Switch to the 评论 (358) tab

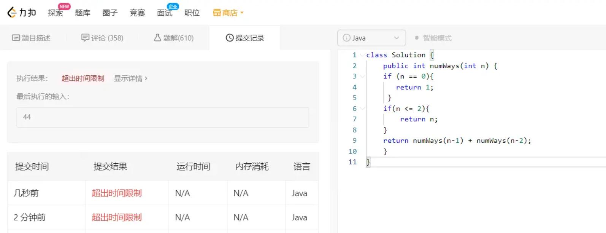tap(102, 38)
